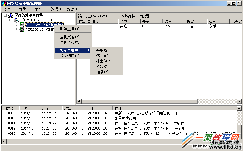Click the 时间 log column header
The image size is (243, 151).
51,108
